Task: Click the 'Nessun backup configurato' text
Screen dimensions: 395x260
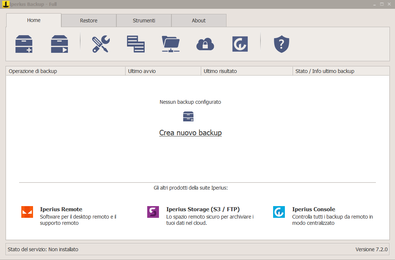Action: (191, 102)
